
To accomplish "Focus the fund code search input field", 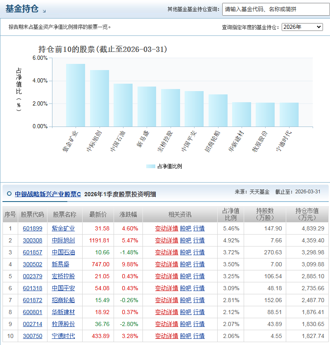I will click(x=276, y=9).
